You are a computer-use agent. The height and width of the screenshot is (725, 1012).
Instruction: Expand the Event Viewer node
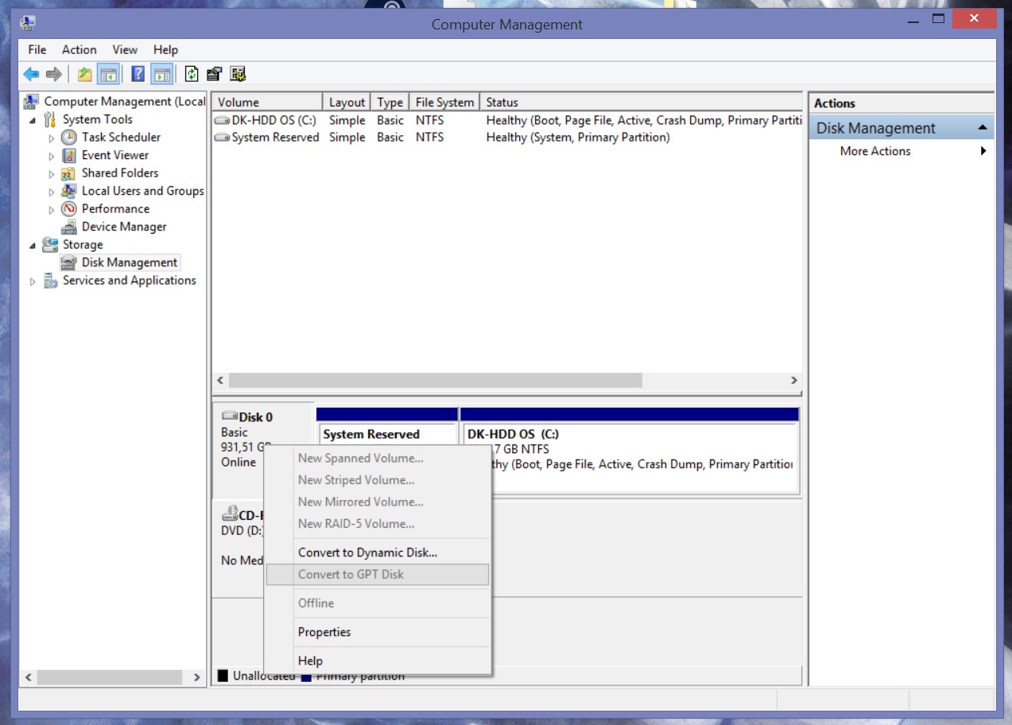pos(52,156)
